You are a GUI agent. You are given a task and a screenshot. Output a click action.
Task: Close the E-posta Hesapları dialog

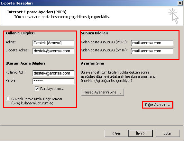pyautogui.click(x=180, y=3)
